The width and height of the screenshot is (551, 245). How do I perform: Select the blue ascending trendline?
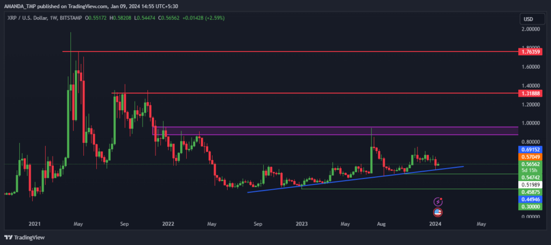(356, 179)
